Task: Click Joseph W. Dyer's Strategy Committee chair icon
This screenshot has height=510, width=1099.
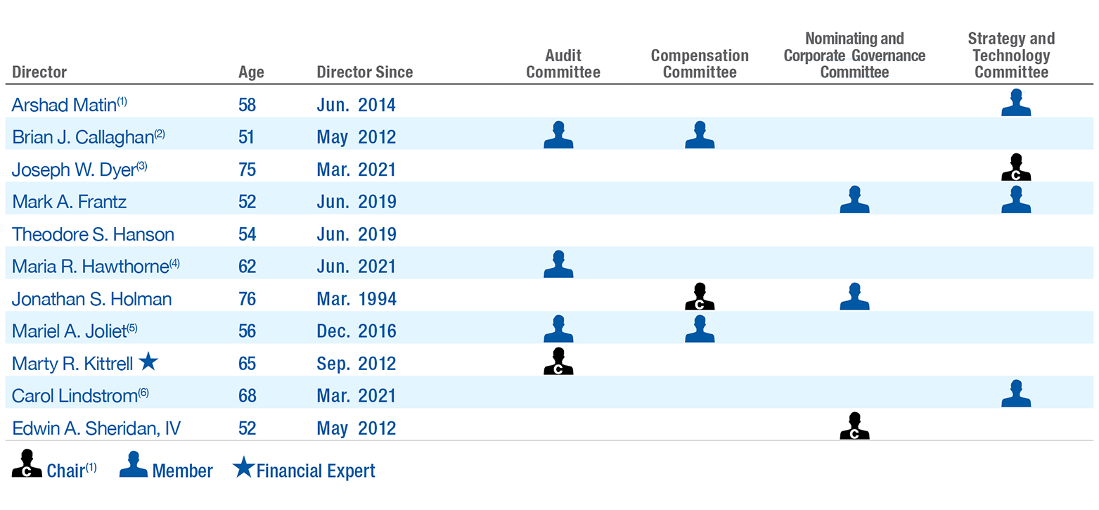Action: [1016, 167]
